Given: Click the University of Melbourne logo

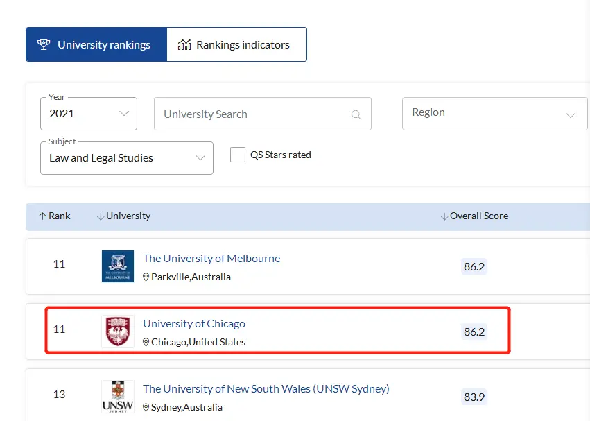Looking at the screenshot, I should click(x=118, y=266).
